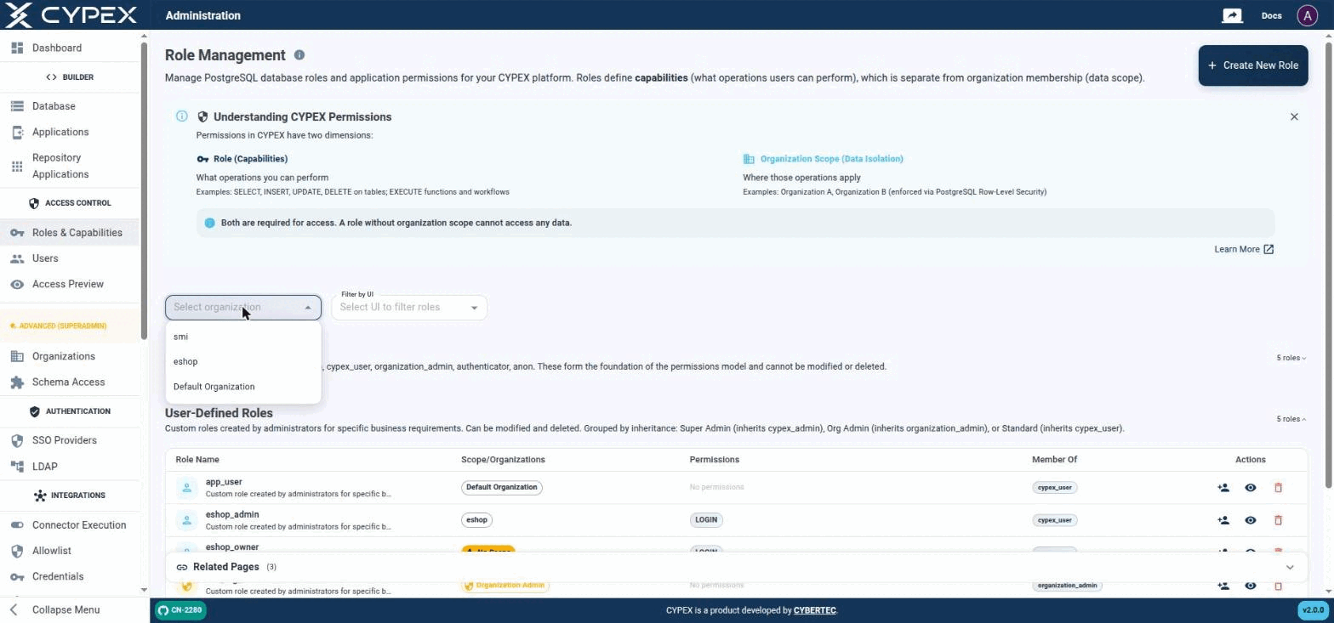
Task: Click the eshop_admin role name
Action: point(232,514)
